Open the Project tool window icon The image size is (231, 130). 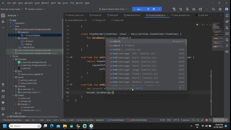point(3,16)
